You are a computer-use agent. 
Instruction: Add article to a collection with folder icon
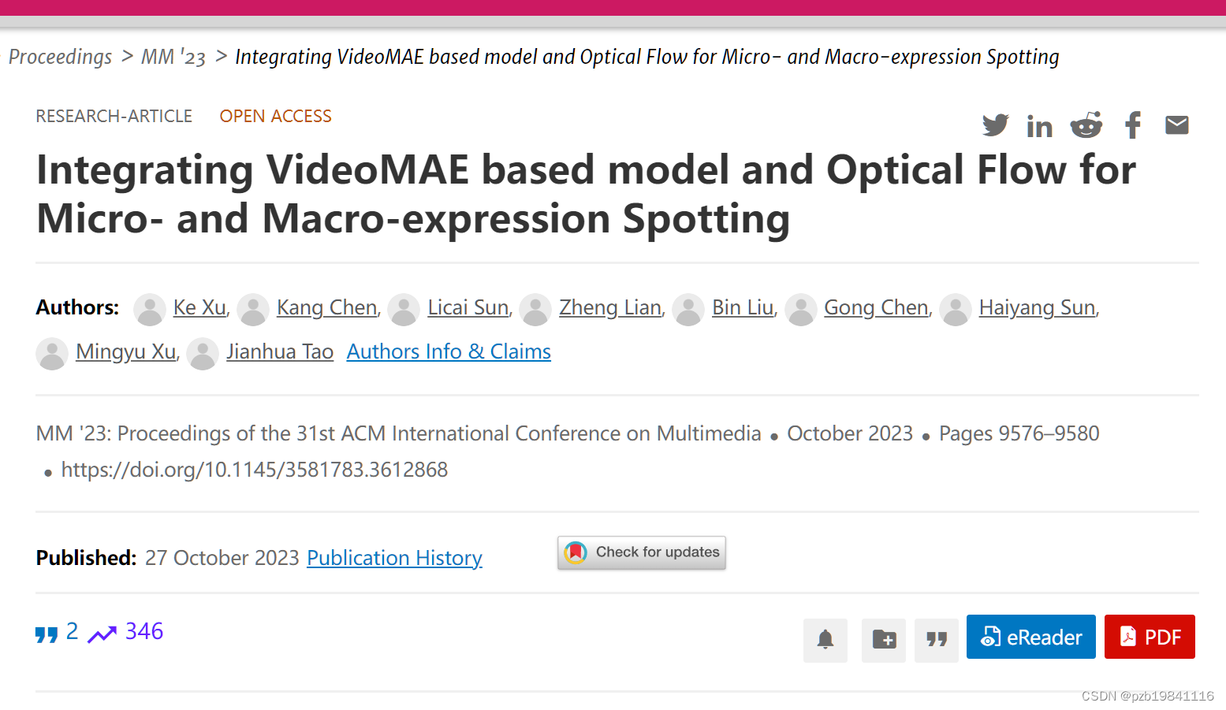point(883,640)
